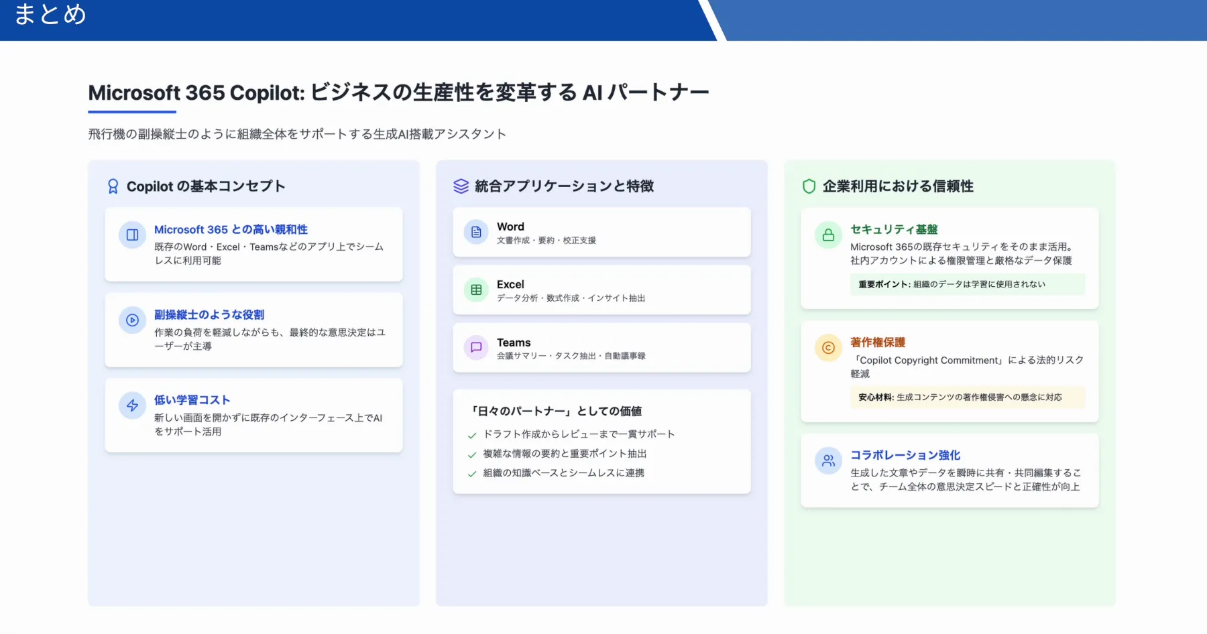Click the description starting "Microsoft 365の既存セキュリティ"
Screen dimensions: 1207x634
[962, 253]
